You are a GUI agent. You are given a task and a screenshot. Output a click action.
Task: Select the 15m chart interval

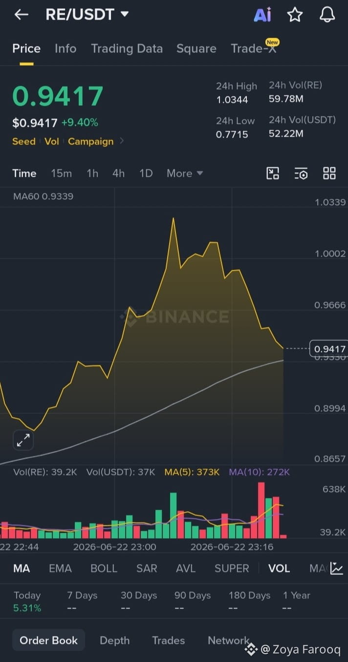pyautogui.click(x=61, y=173)
